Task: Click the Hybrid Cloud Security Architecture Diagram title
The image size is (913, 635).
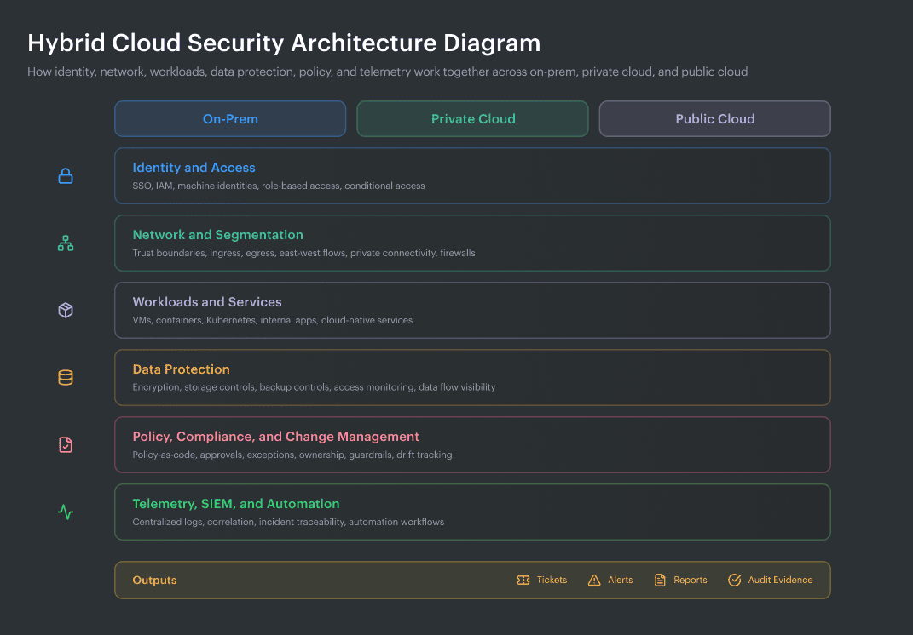Action: point(285,43)
